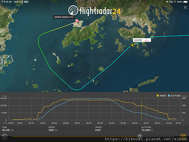The height and width of the screenshot is (142, 189).
Task: Click the 00:51 time axis label
Action: (x=146, y=123)
